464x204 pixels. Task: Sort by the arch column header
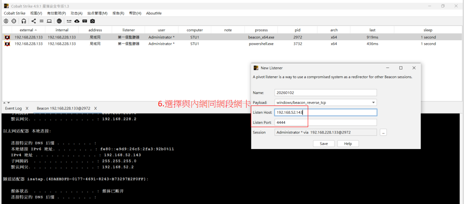tap(334, 30)
